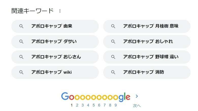Screen dimensions: 198x111
Task: Click search icon beside 野球帽 違い suggestion
Action: [113, 57]
